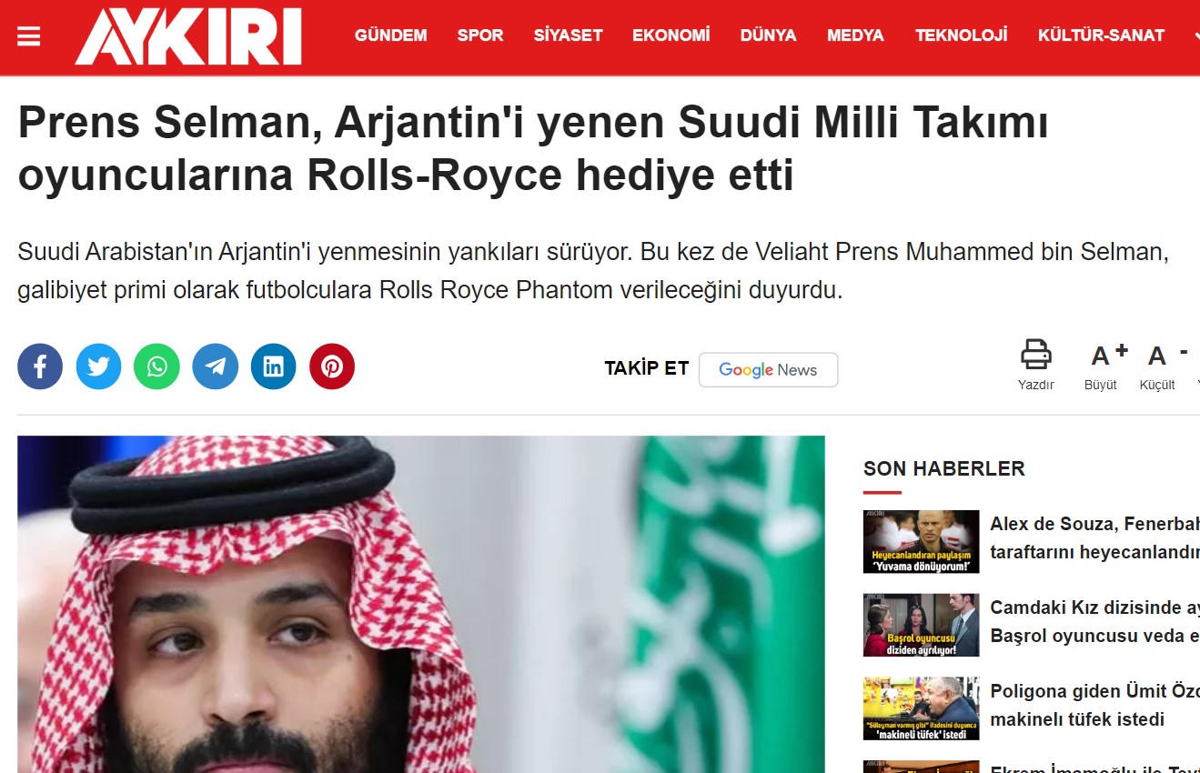Viewport: 1200px width, 773px height.
Task: Open the EKONOMİ section
Action: coord(671,35)
